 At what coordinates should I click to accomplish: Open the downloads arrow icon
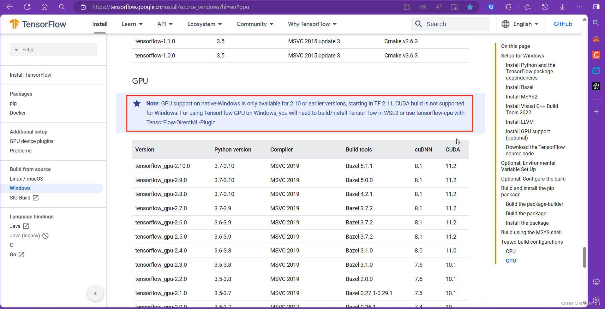pyautogui.click(x=562, y=7)
